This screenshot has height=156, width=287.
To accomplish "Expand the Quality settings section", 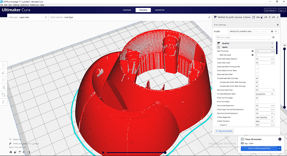I will 245,43.
